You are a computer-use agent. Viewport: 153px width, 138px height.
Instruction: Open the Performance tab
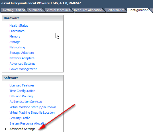click(115, 10)
